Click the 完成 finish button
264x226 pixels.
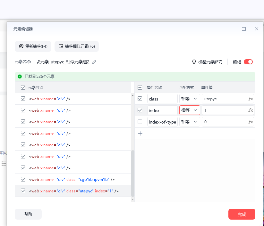coord(242,214)
